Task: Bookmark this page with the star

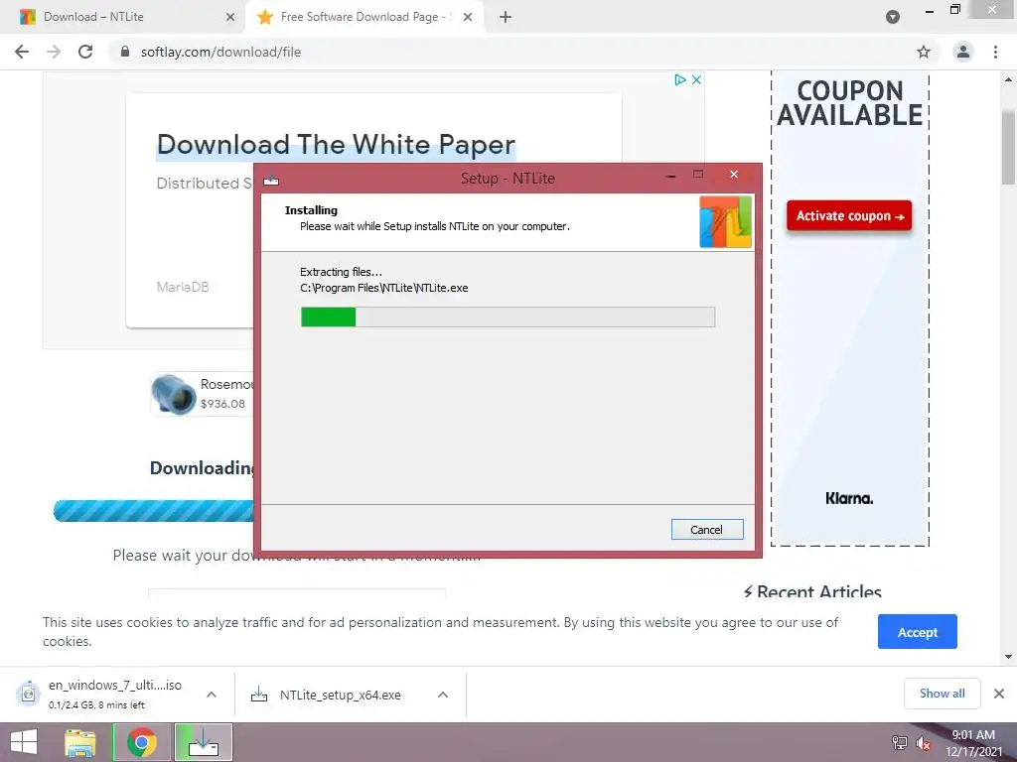Action: 924,52
